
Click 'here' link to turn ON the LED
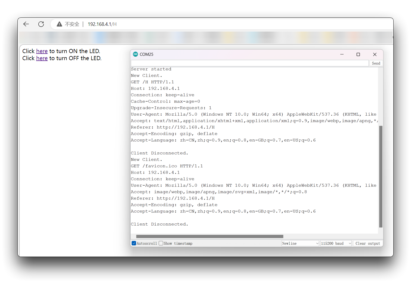click(42, 51)
